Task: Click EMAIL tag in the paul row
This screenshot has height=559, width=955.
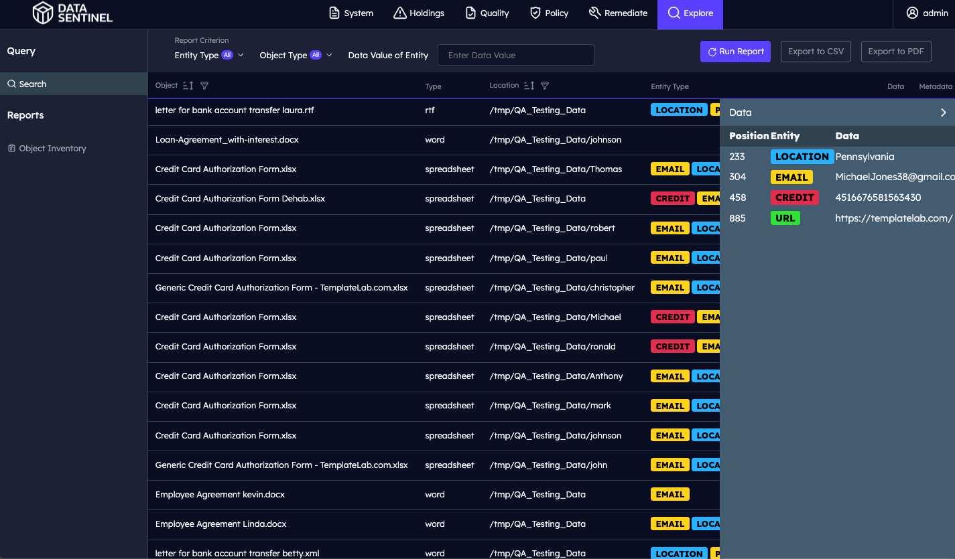Action: click(670, 258)
